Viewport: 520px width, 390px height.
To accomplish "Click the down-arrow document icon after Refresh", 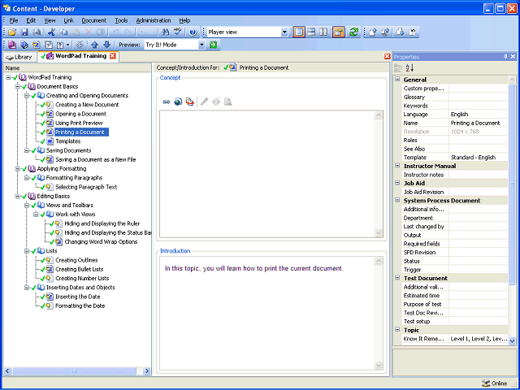I will pos(401,32).
